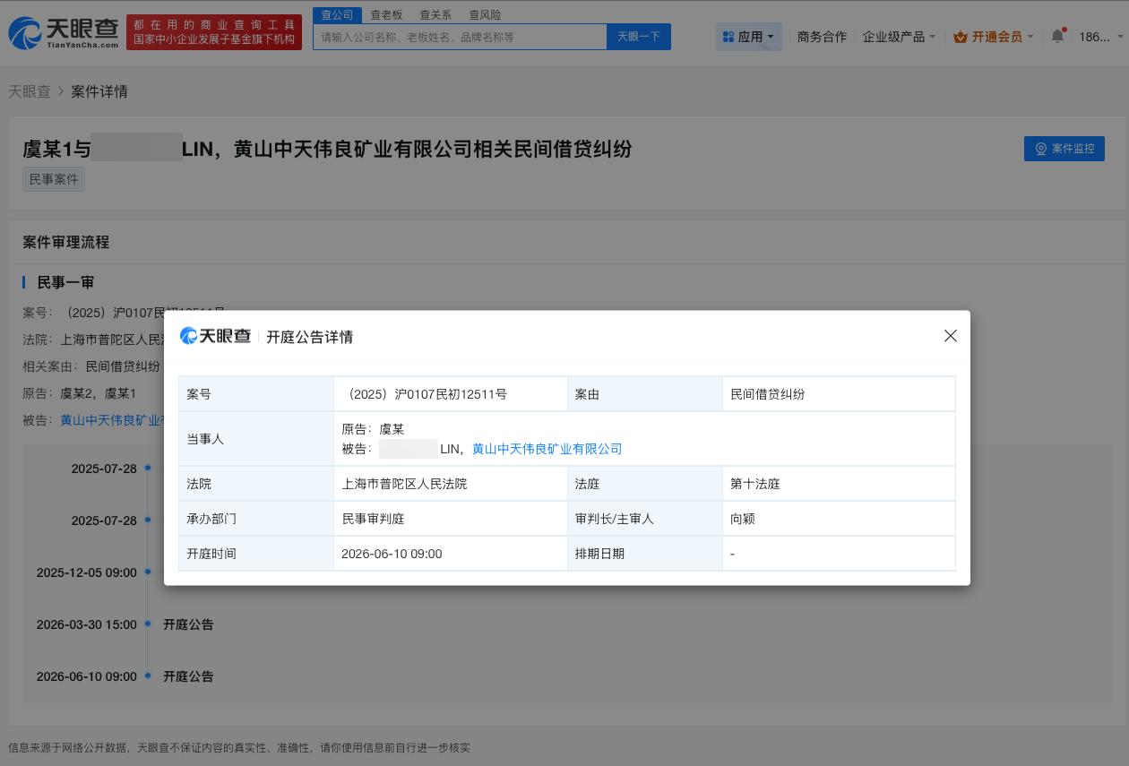
Task: Click the 2025-12-05 09:00 timeline date
Action: [x=87, y=572]
